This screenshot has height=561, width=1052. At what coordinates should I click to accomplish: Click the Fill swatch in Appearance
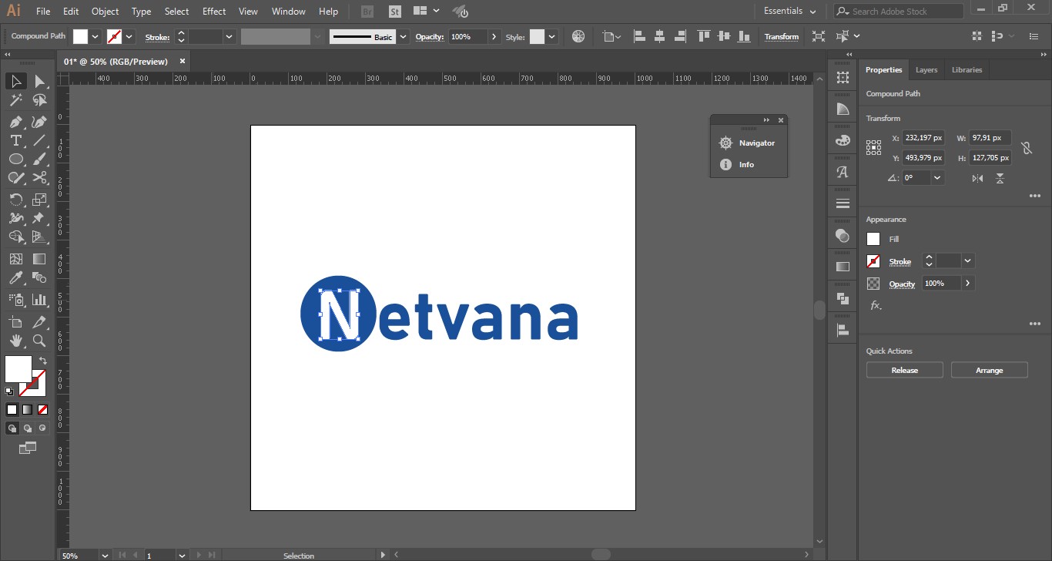873,239
